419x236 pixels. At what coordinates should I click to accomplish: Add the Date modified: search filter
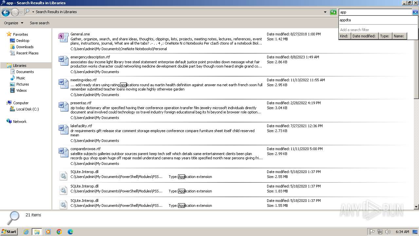tap(364, 36)
